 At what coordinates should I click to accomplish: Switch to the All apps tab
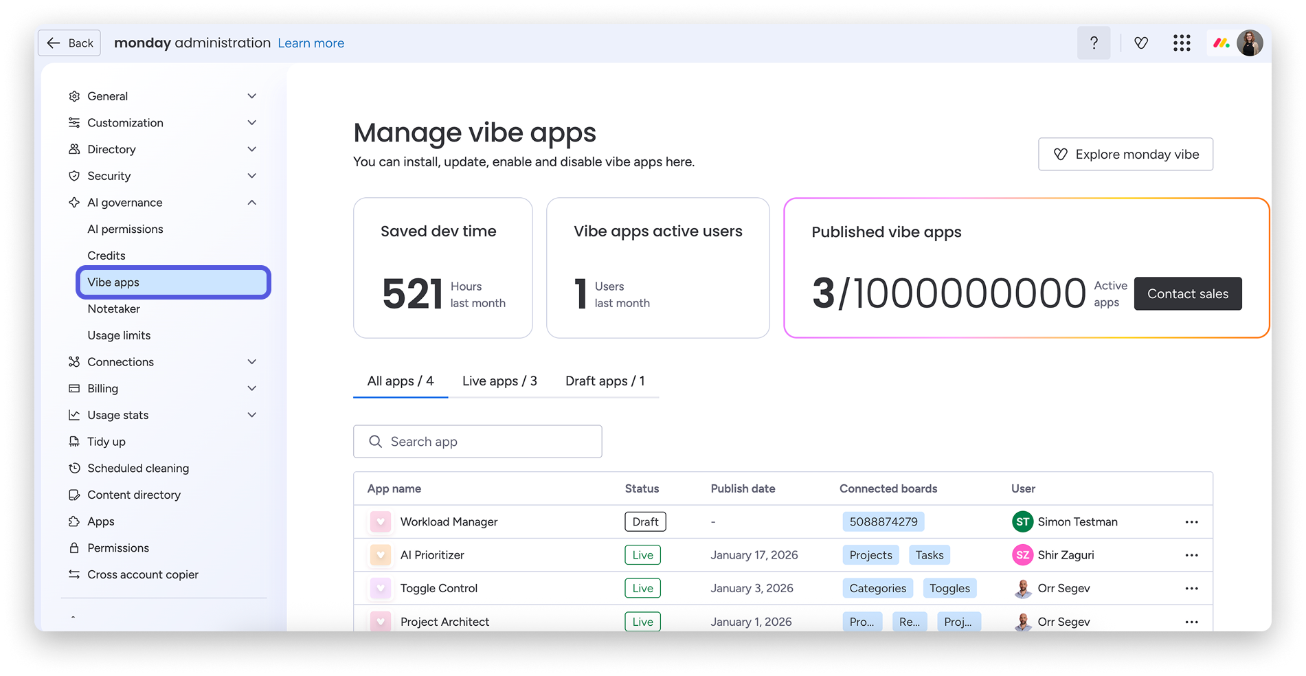pyautogui.click(x=401, y=381)
